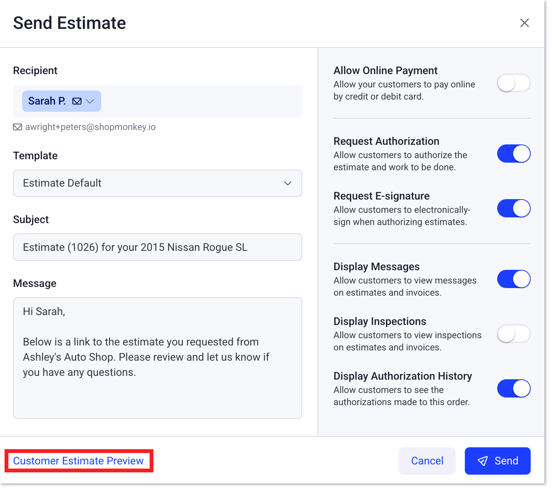Select the Sarah P. recipient chip

pyautogui.click(x=47, y=101)
